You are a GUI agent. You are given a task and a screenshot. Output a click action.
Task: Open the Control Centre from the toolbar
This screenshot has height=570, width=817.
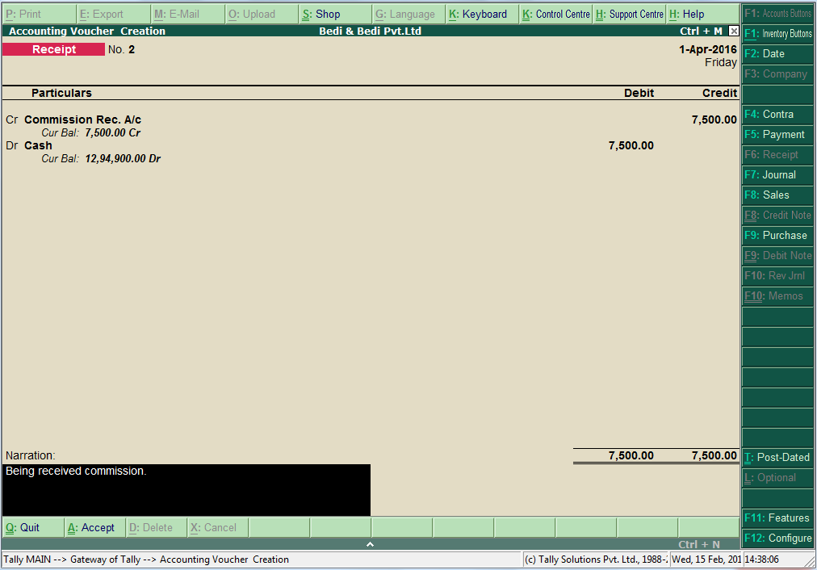[x=555, y=14]
